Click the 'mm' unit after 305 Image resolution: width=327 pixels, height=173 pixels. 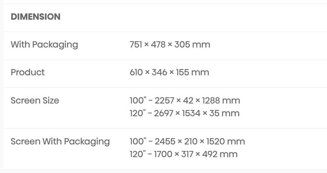203,44
